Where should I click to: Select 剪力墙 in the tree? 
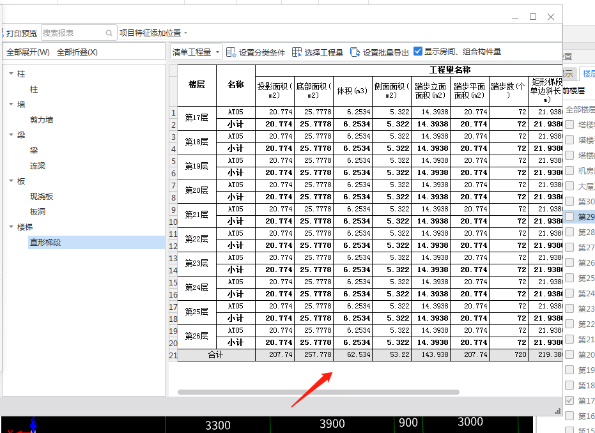coord(42,120)
